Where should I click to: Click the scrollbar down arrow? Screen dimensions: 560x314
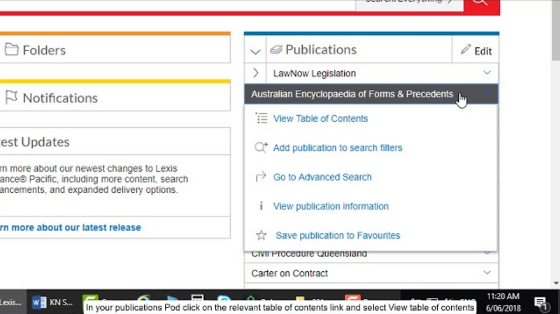[x=556, y=283]
